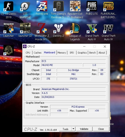Screen dimensions: 125x137
Task: Click the Close button in CPU-Z
Action: coord(101,129)
